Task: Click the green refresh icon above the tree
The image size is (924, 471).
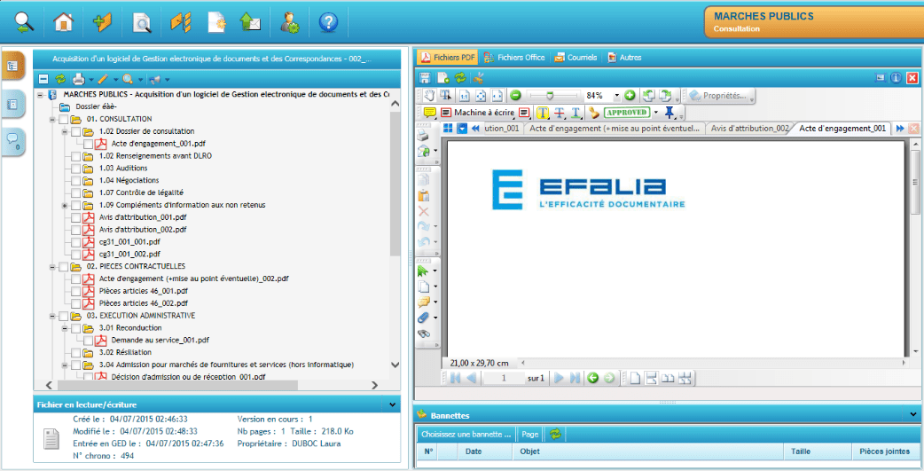Action: [x=60, y=79]
